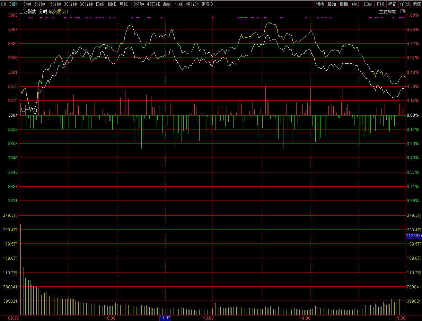Click 标记 to mark this index
Viewport: 422px width, 321px height.
coord(392,4)
